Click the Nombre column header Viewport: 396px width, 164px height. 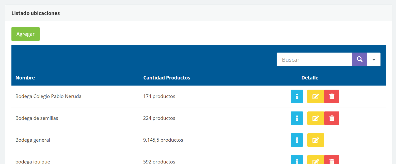pos(25,78)
